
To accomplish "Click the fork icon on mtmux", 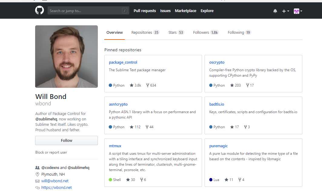I will pyautogui.click(x=141, y=180).
